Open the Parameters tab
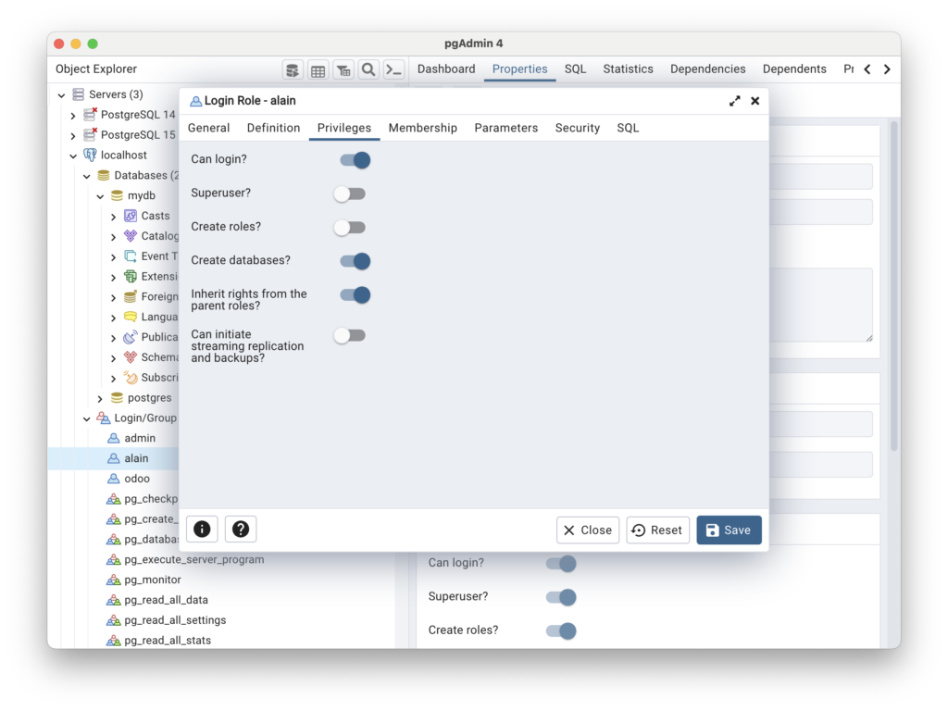Viewport: 948px width, 711px height. pyautogui.click(x=506, y=128)
